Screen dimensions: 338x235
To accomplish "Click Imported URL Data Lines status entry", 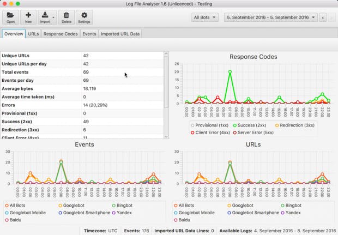I will pos(184,231).
